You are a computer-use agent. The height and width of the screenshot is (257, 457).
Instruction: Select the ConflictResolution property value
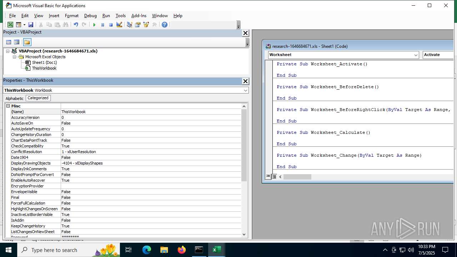[x=151, y=152]
